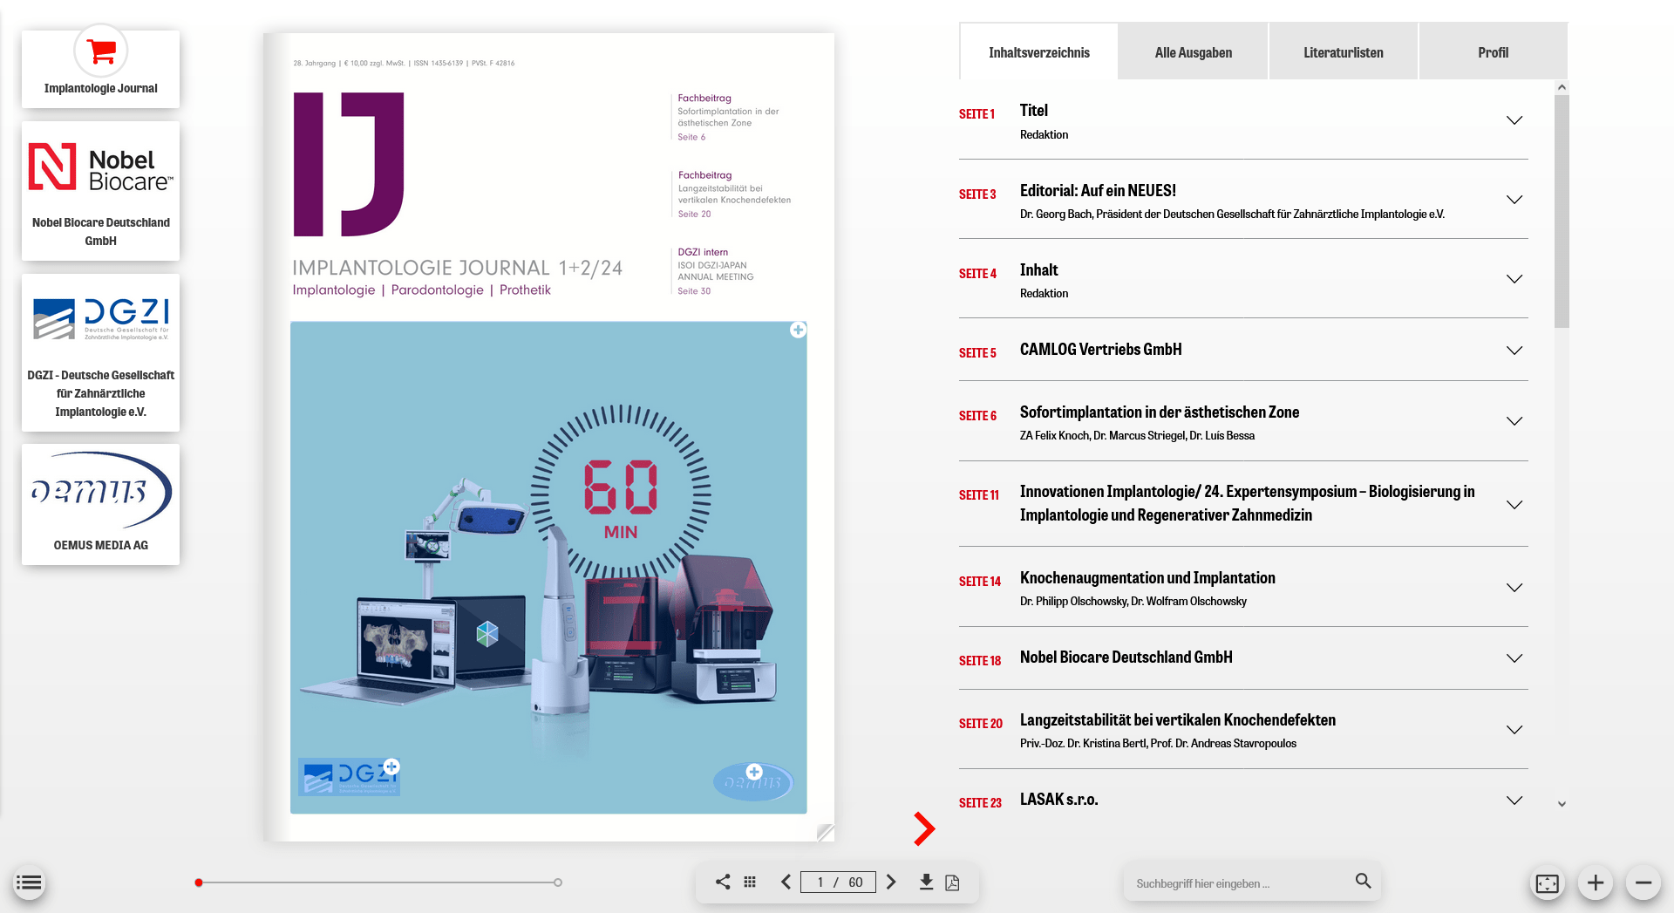Click the plus hotspot at cover image corner

tap(798, 330)
